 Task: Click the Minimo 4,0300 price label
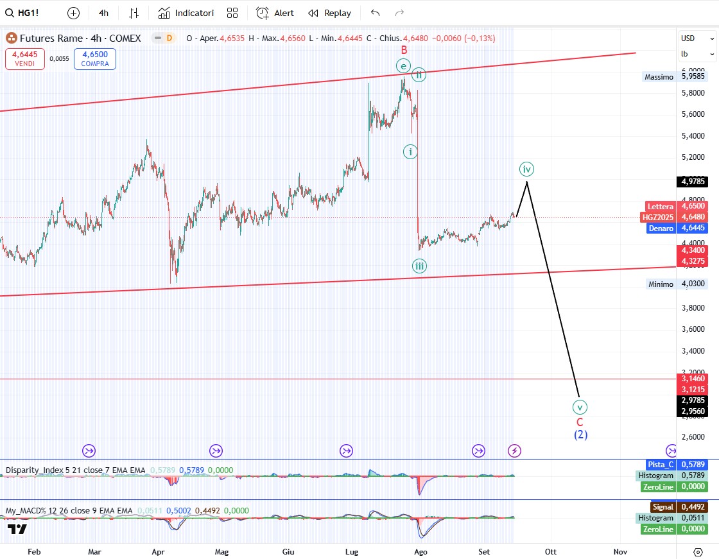677,284
